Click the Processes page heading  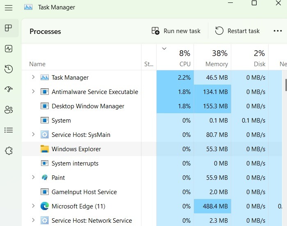45,31
